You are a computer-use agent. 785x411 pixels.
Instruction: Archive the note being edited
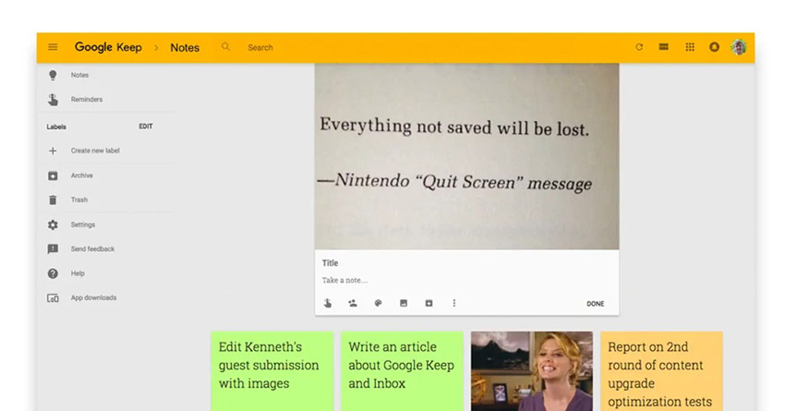coord(429,303)
